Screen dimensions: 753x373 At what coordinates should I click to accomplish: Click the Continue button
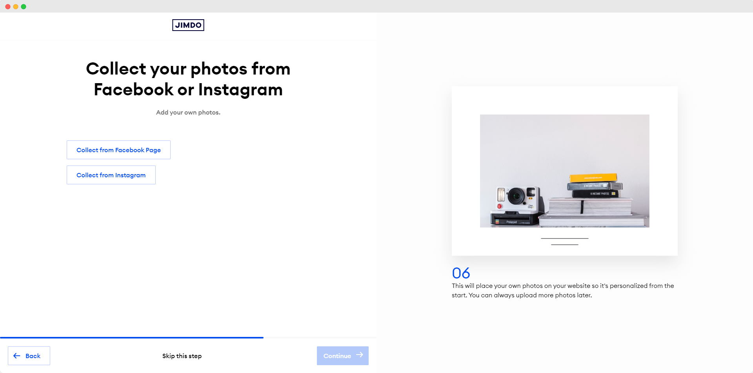click(343, 356)
